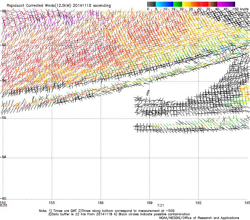Click the -54 latitude axis label
The height and width of the screenshot is (220, 250).
pyautogui.click(x=3, y=80)
